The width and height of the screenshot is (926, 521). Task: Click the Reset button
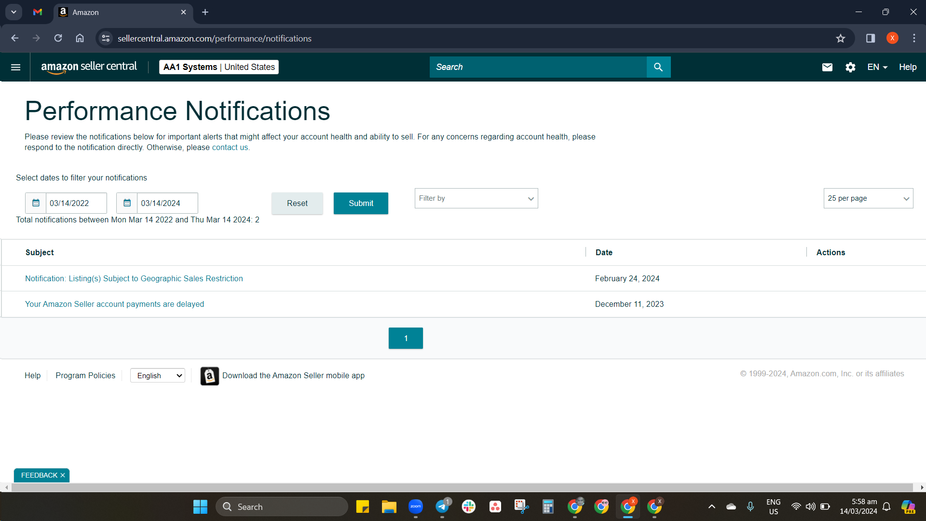pyautogui.click(x=297, y=203)
